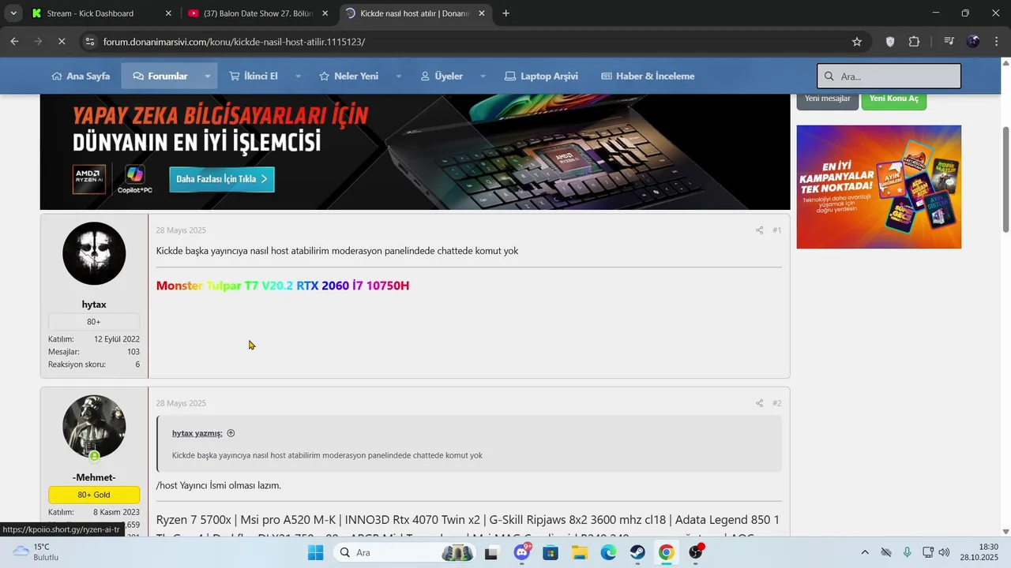Click the 80+ Gold badge
Screen dimensions: 1011x568
tap(94, 495)
